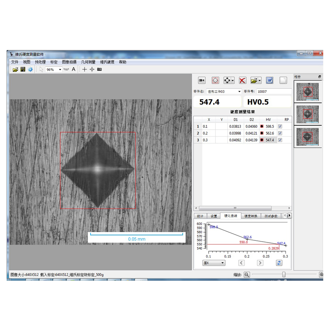This screenshot has width=331, height=331.
Task: Select the first thumbnail in album panel
Action: pos(307,92)
